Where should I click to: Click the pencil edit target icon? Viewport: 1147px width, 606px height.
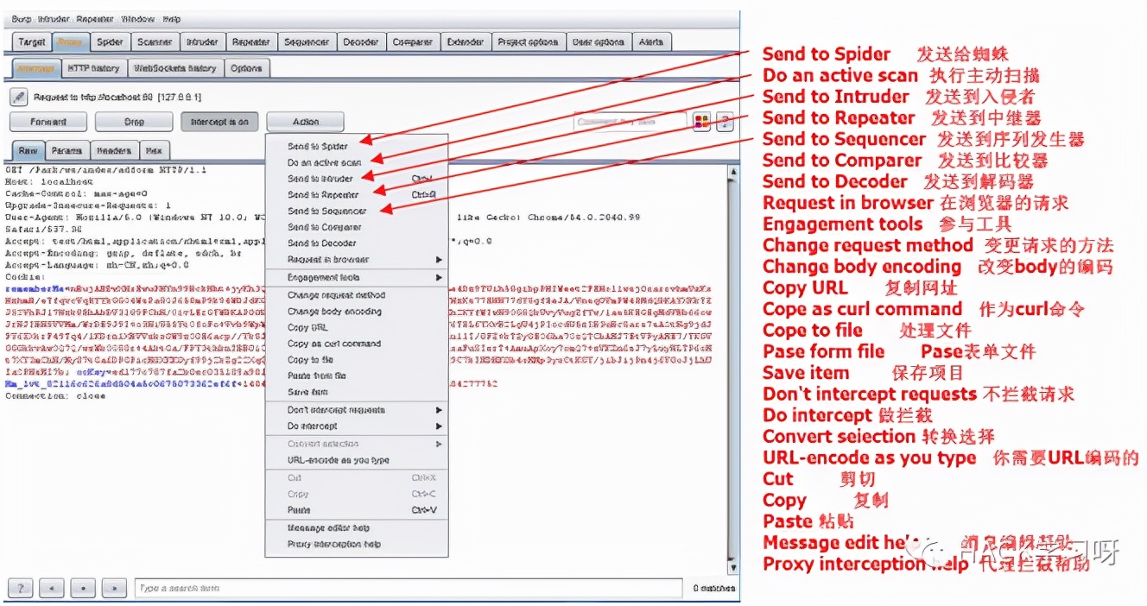(19, 97)
